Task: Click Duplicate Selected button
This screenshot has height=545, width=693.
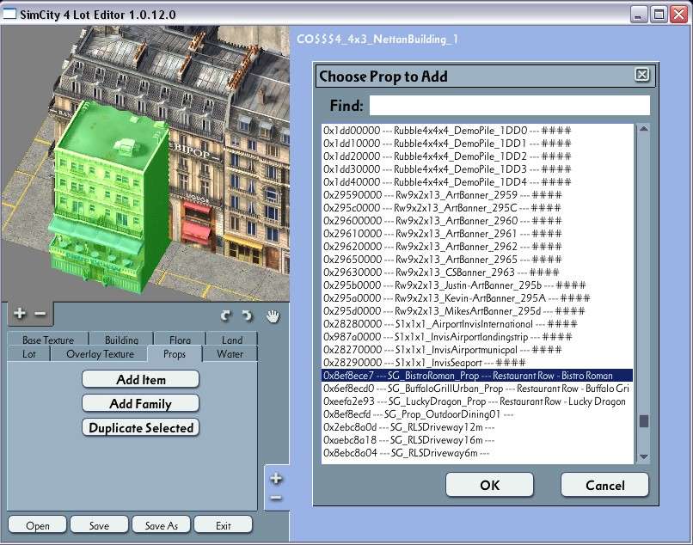Action: pos(140,428)
